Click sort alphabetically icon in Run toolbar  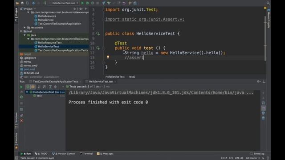tap(39, 87)
